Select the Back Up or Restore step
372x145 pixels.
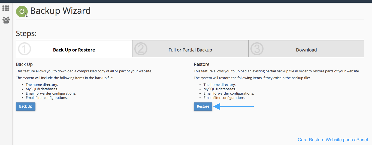[x=74, y=49]
